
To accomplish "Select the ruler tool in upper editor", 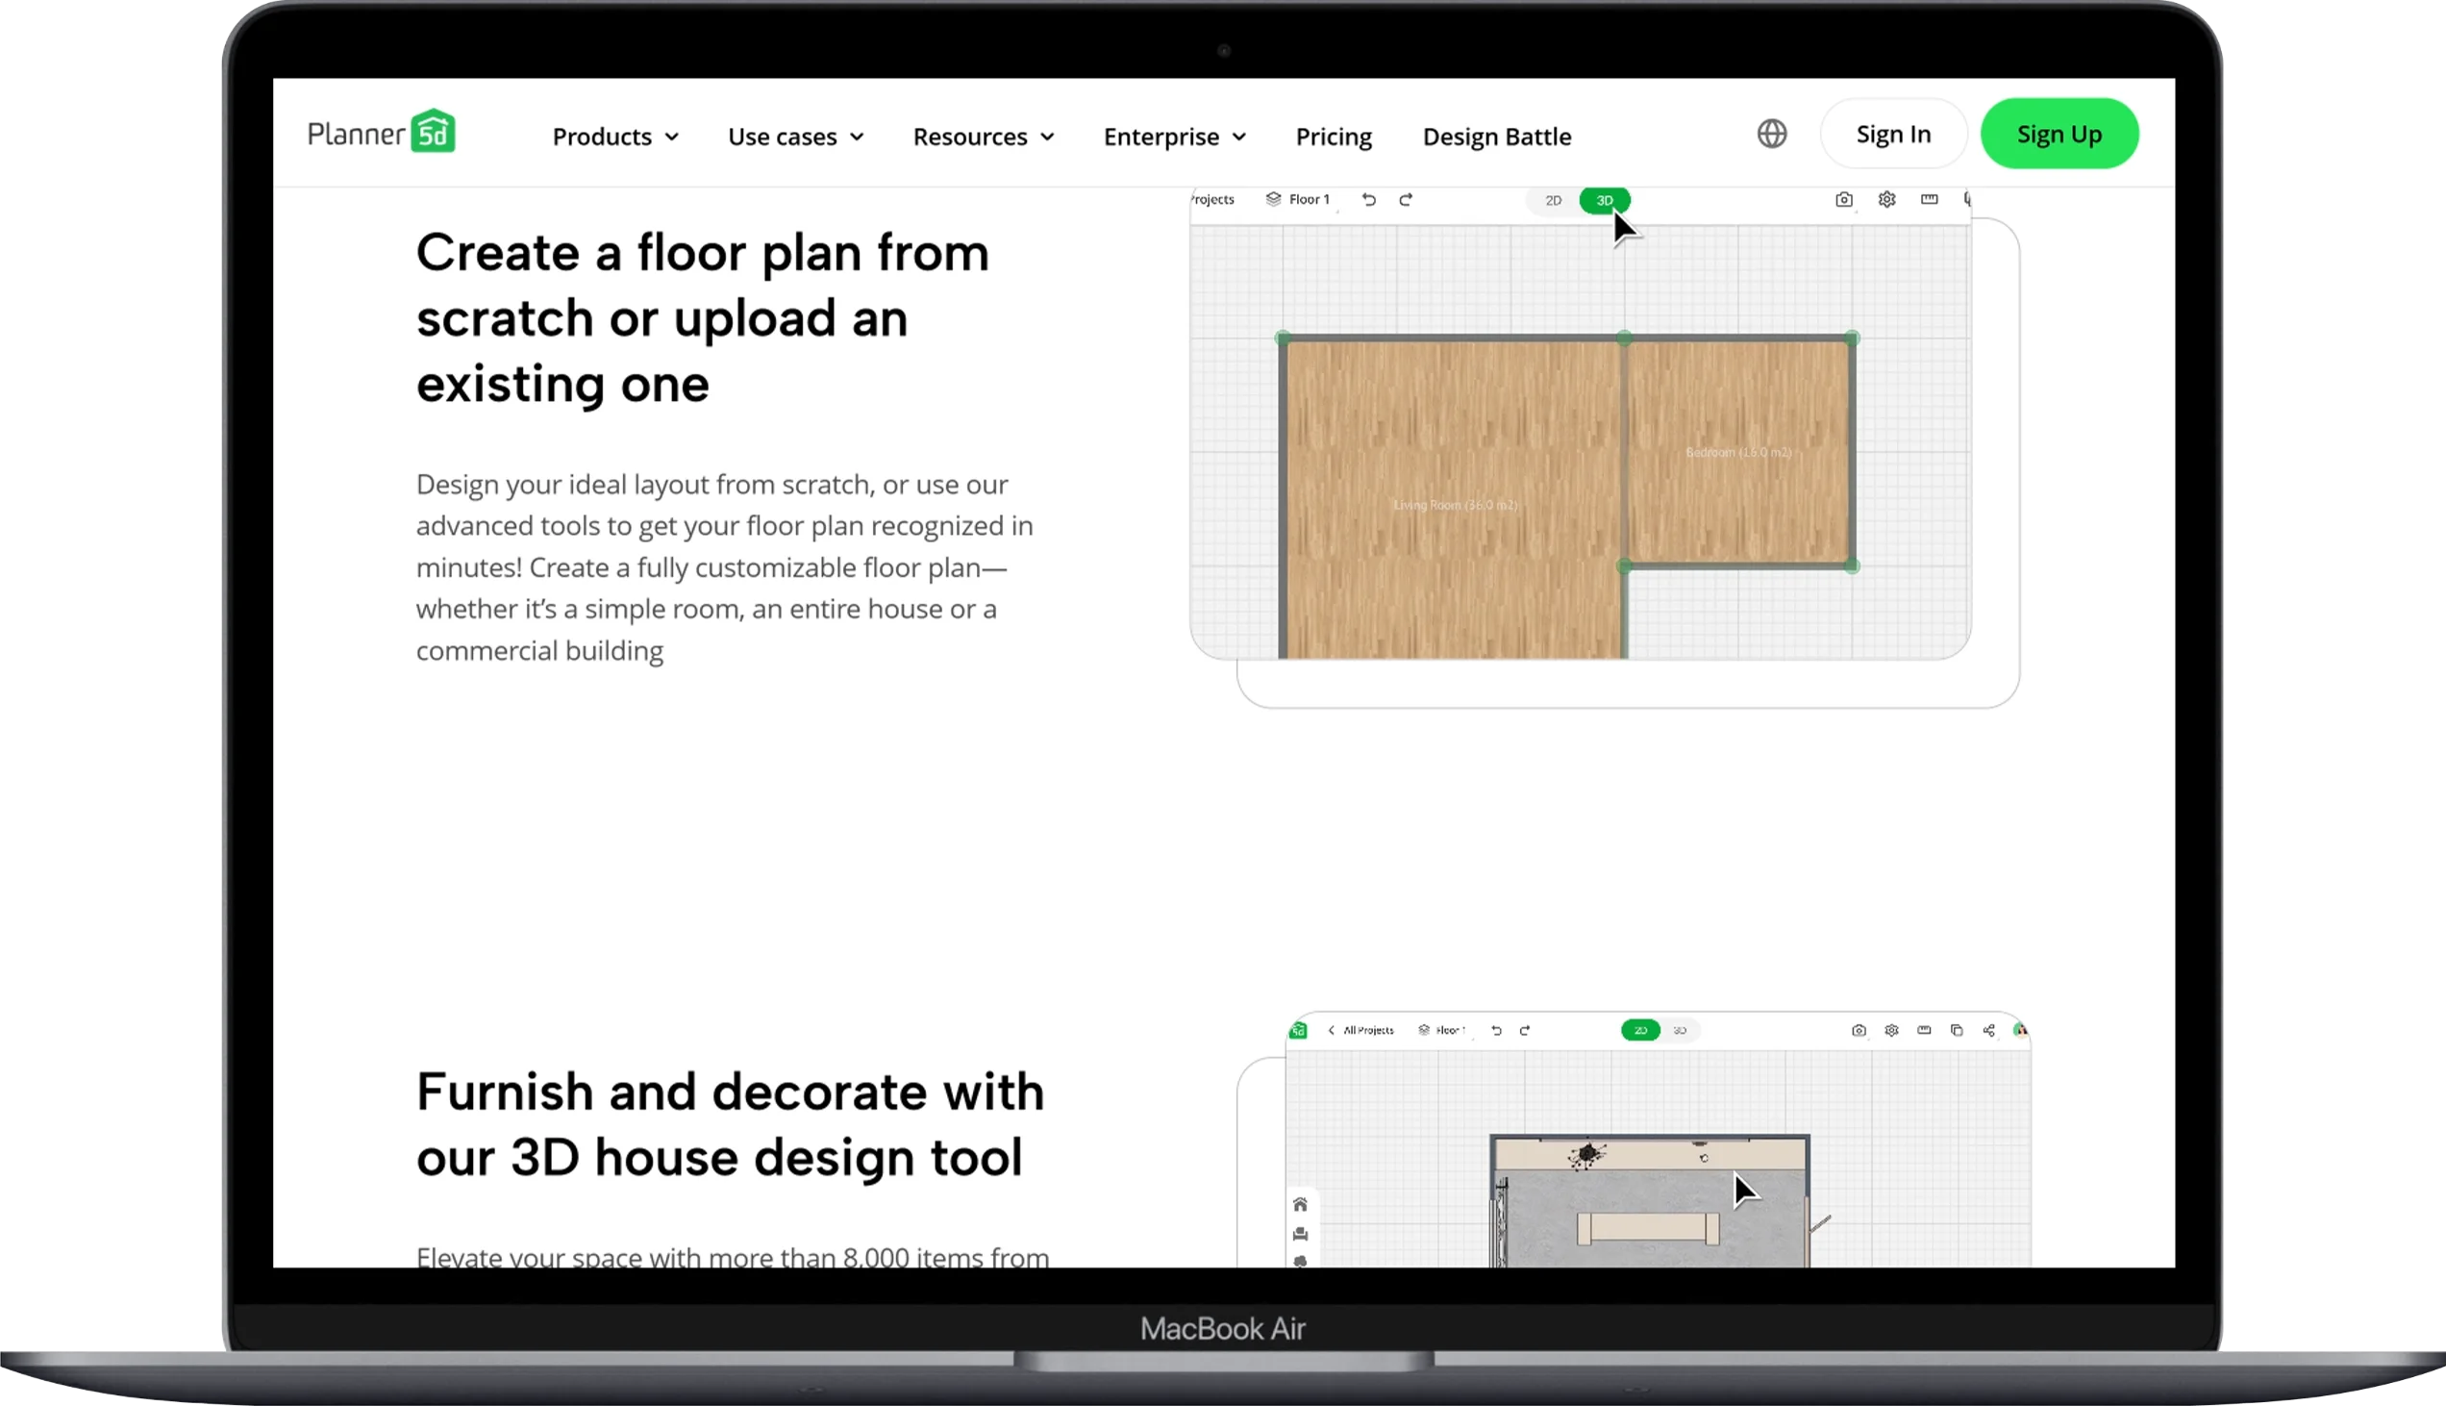I will coord(1929,199).
